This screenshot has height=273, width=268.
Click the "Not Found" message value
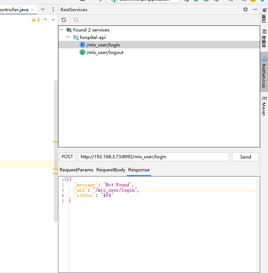(x=117, y=185)
